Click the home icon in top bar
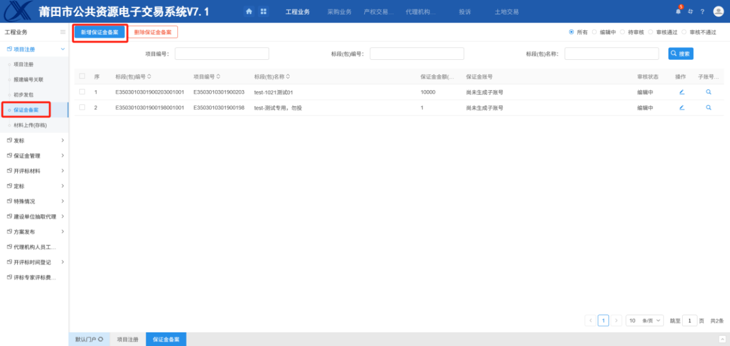Image resolution: width=730 pixels, height=346 pixels. coord(249,11)
